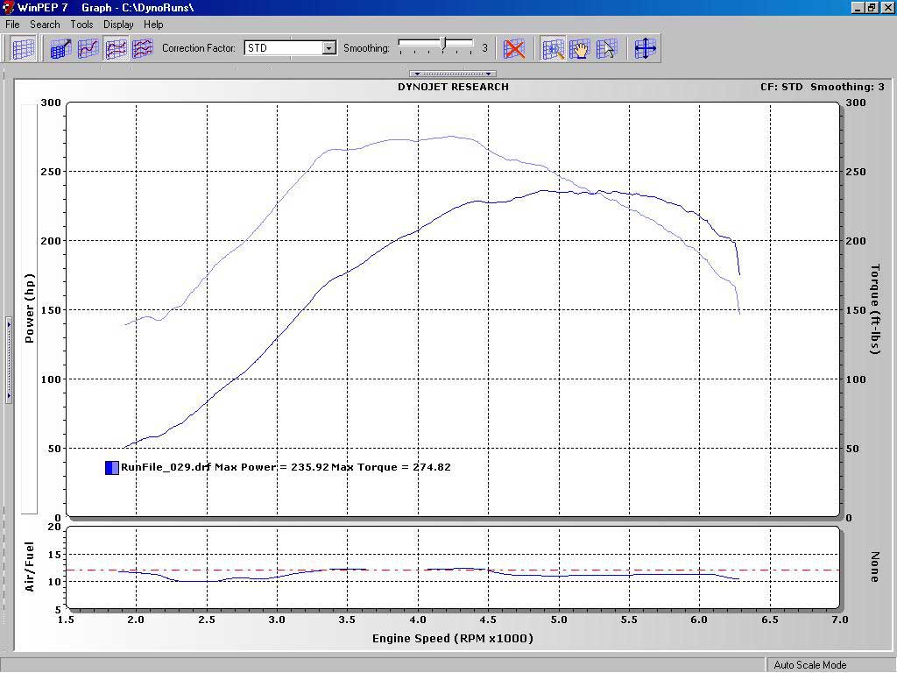Click the Correction Factor: toolbar label
This screenshot has height=673, width=897.
pos(199,48)
